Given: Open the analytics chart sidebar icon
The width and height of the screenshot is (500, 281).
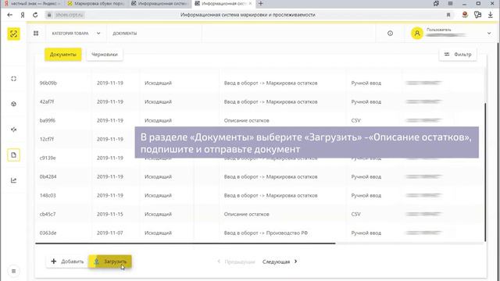Looking at the screenshot, I should (13, 180).
